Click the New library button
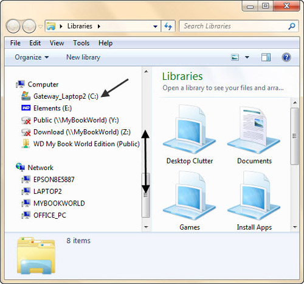This screenshot has height=284, width=304. tap(83, 57)
